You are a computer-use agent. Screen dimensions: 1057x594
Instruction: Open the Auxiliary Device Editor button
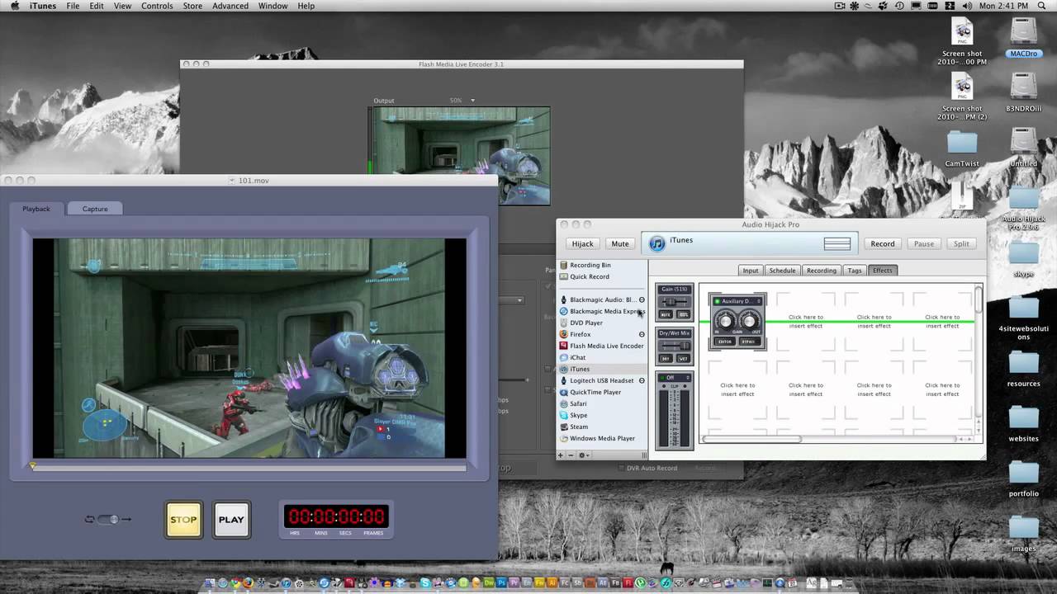[724, 341]
